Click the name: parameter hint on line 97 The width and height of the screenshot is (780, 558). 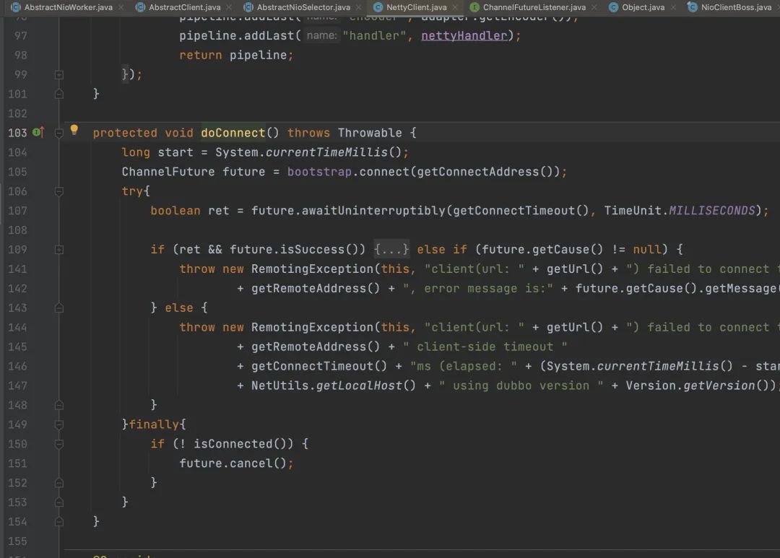point(321,36)
